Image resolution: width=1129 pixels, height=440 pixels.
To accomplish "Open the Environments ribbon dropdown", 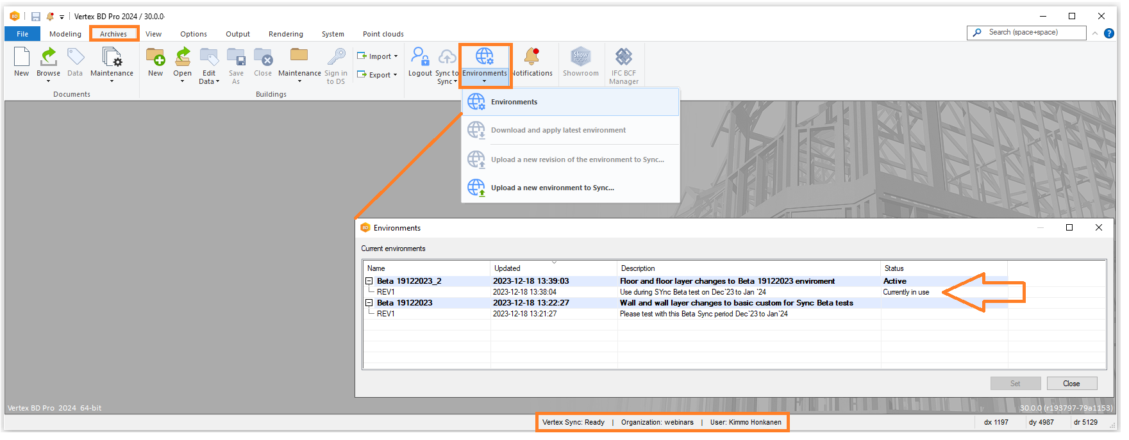I will (x=485, y=65).
